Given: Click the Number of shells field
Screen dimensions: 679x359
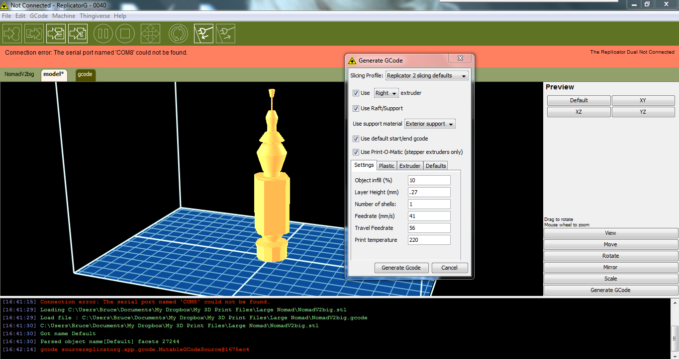Looking at the screenshot, I should 429,204.
